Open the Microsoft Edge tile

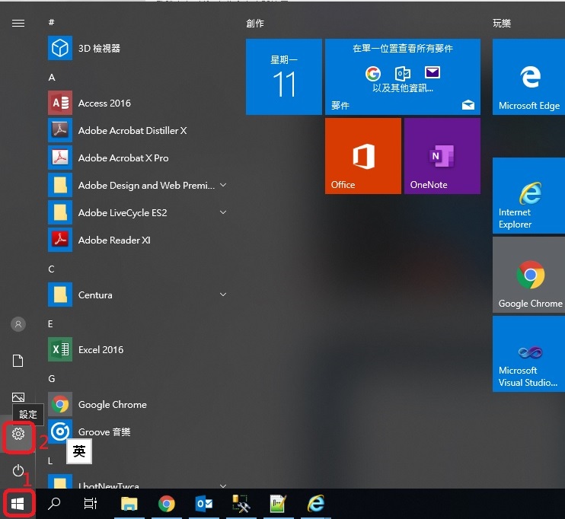[x=528, y=77]
